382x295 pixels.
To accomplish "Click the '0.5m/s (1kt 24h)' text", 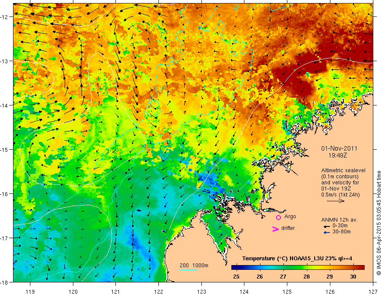I will 340,195.
